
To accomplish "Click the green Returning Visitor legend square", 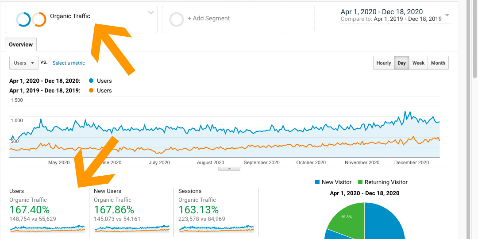I will [x=360, y=182].
